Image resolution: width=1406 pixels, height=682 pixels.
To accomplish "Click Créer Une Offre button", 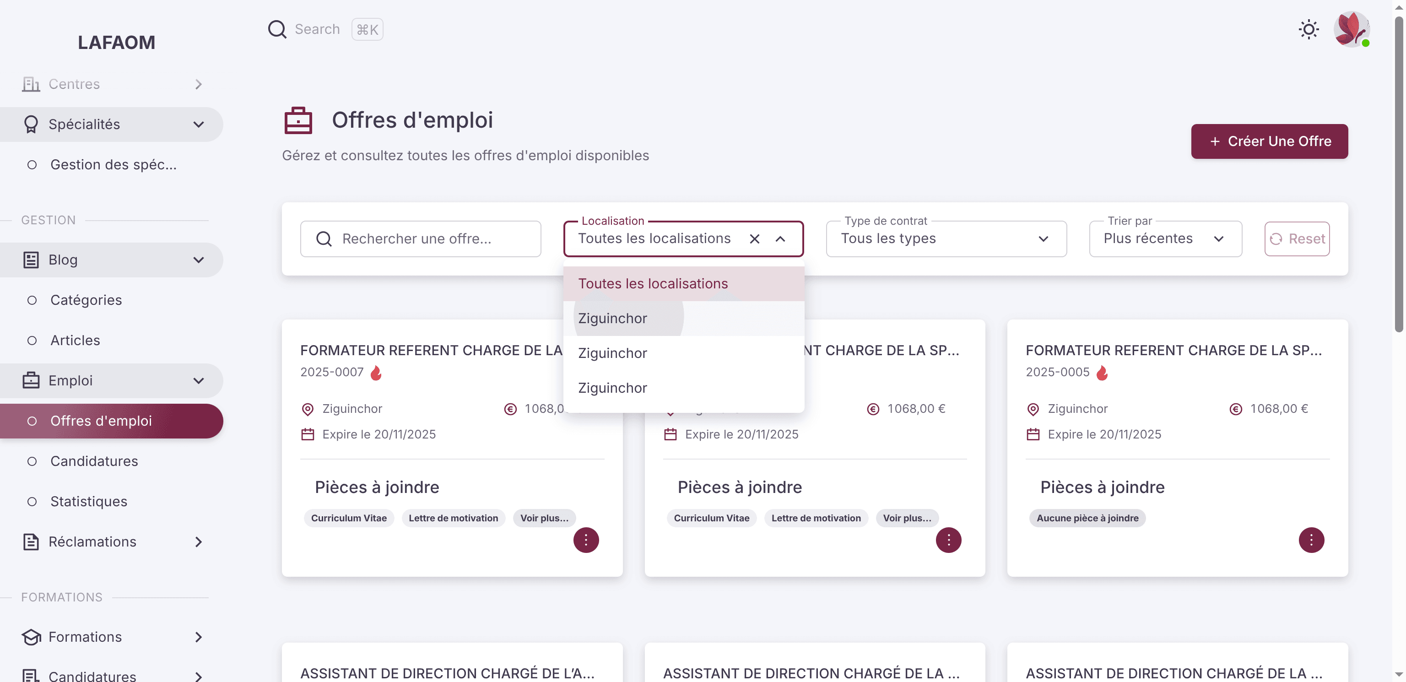I will click(x=1269, y=141).
